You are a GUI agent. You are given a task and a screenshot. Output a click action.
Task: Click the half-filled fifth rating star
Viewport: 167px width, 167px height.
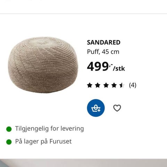(122, 85)
